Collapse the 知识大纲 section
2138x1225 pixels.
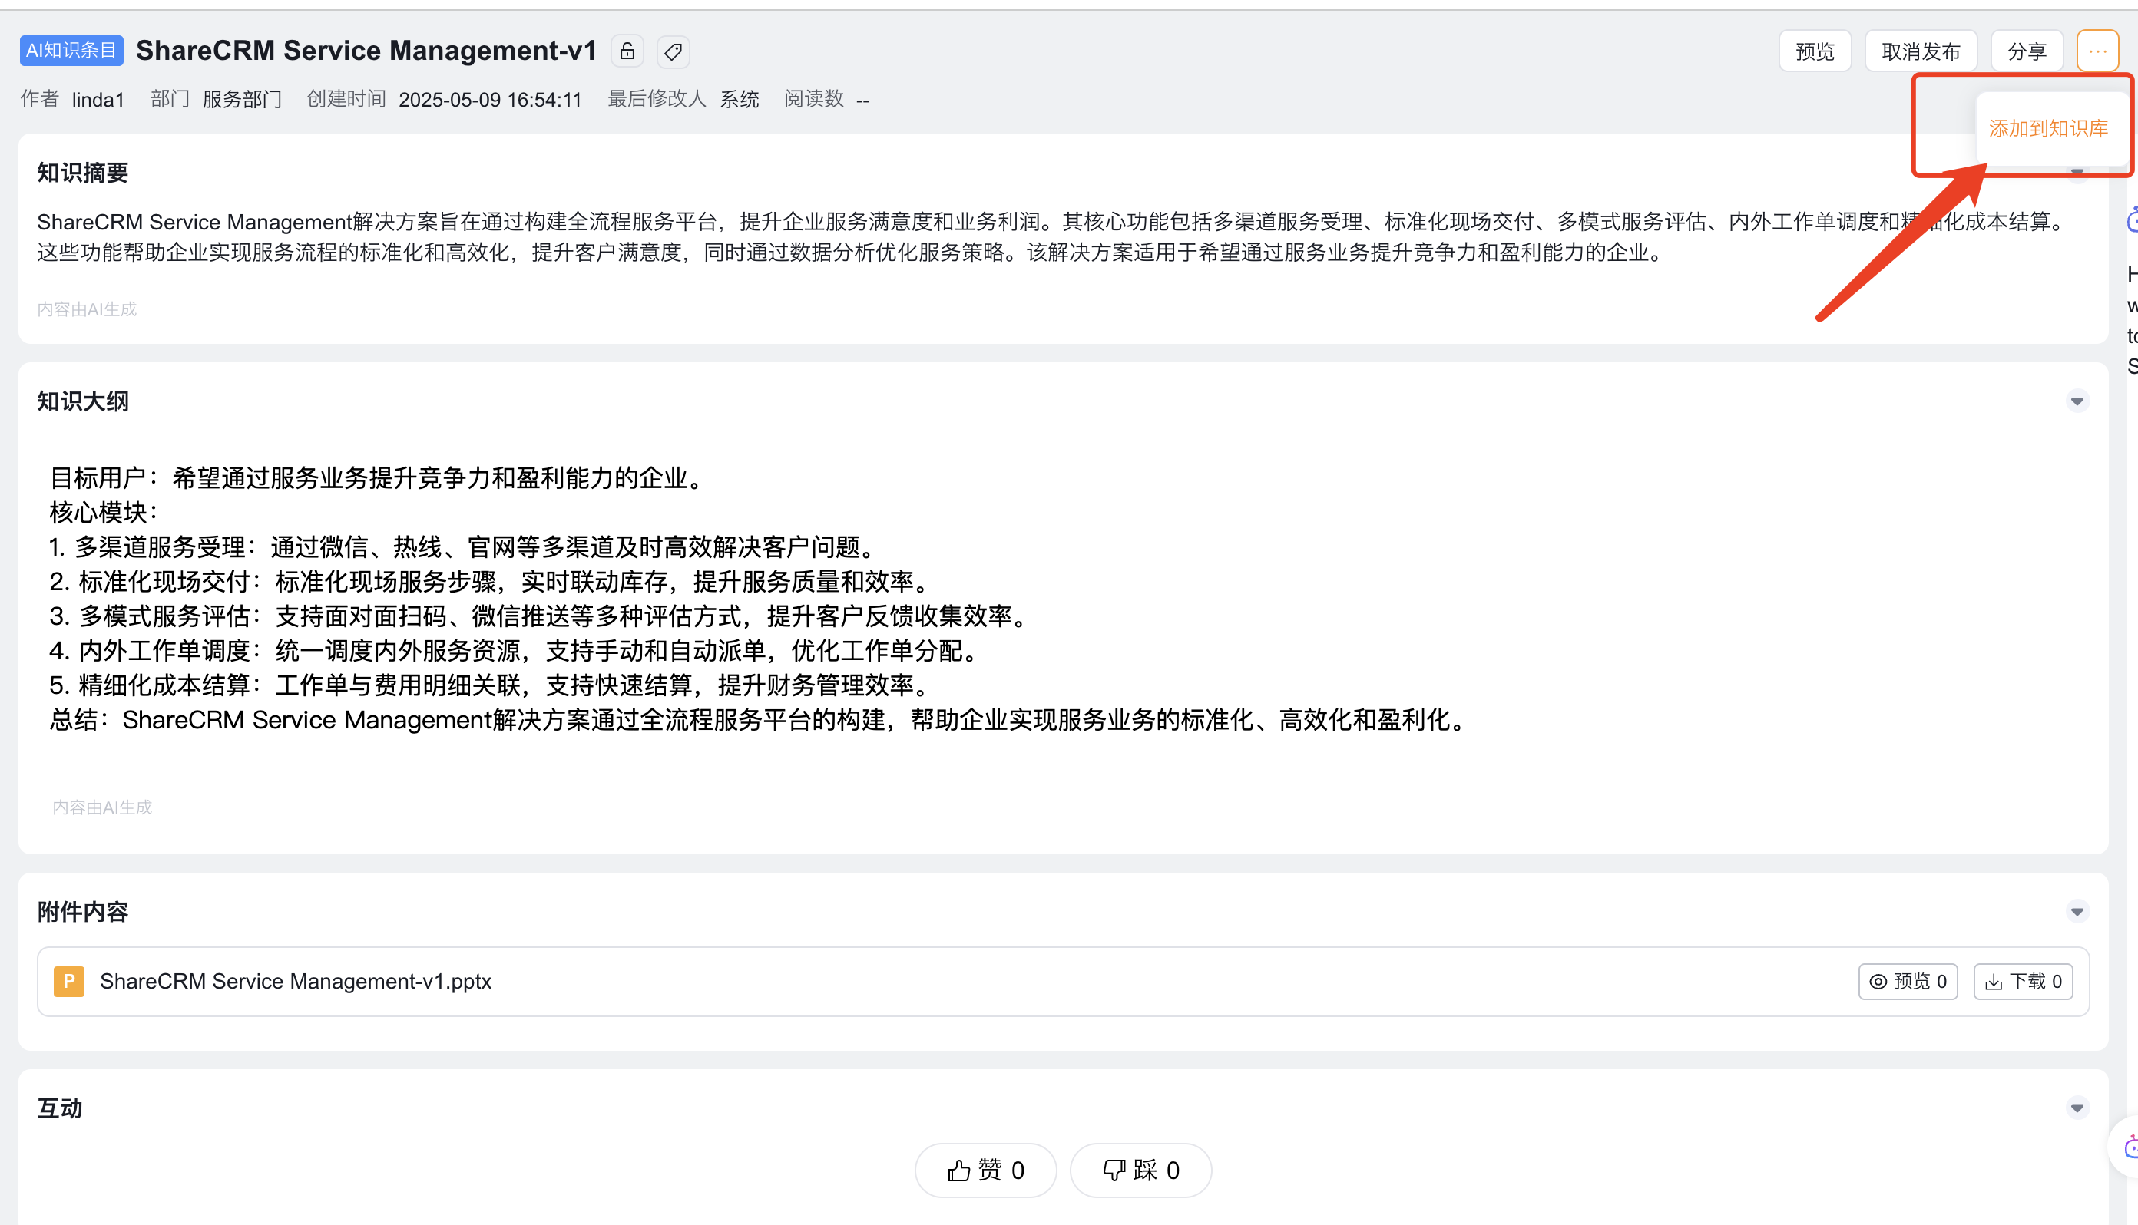click(x=2077, y=401)
